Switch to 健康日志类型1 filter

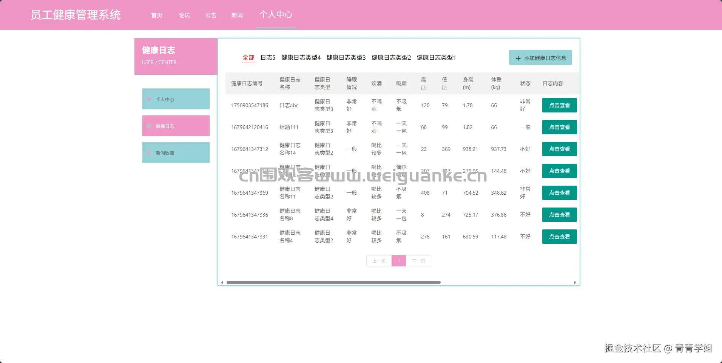436,57
